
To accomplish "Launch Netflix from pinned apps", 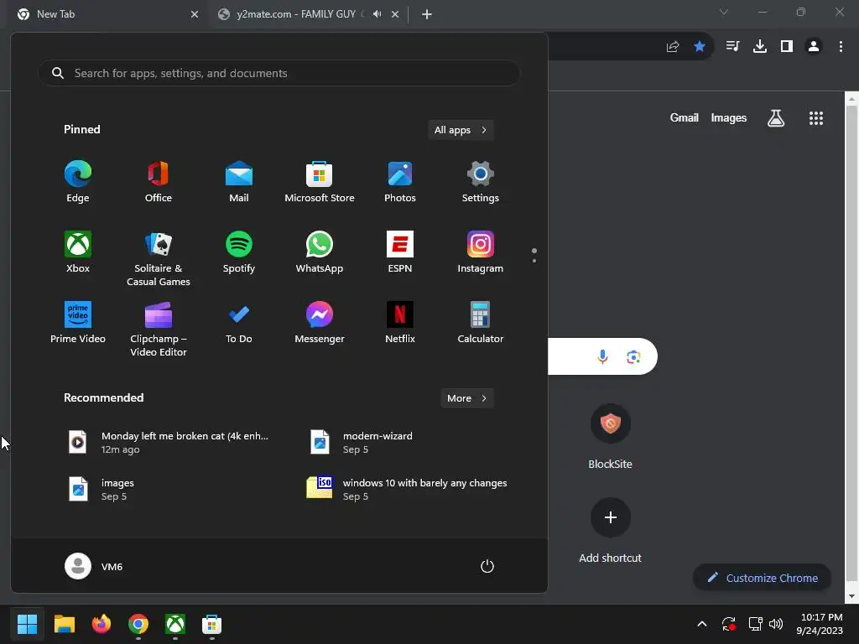I will (x=400, y=323).
